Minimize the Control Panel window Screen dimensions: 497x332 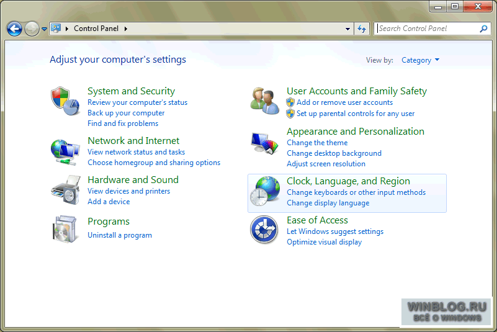(x=438, y=6)
